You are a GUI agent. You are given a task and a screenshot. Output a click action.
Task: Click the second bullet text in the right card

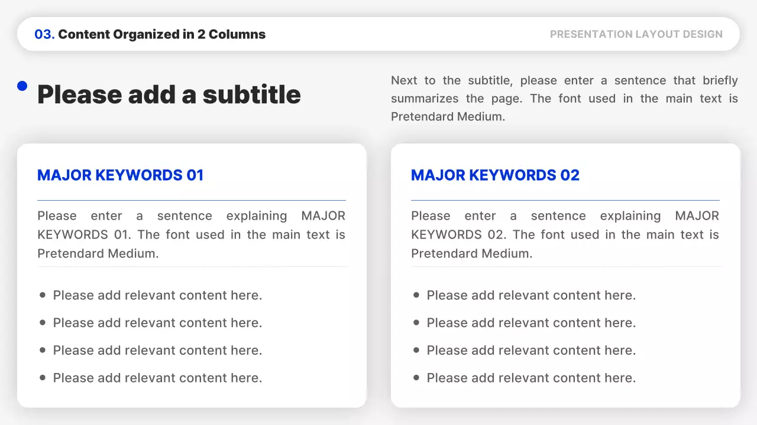(x=531, y=323)
